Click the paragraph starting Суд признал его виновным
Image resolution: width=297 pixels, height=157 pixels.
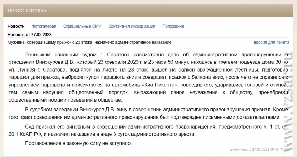tap(148, 130)
